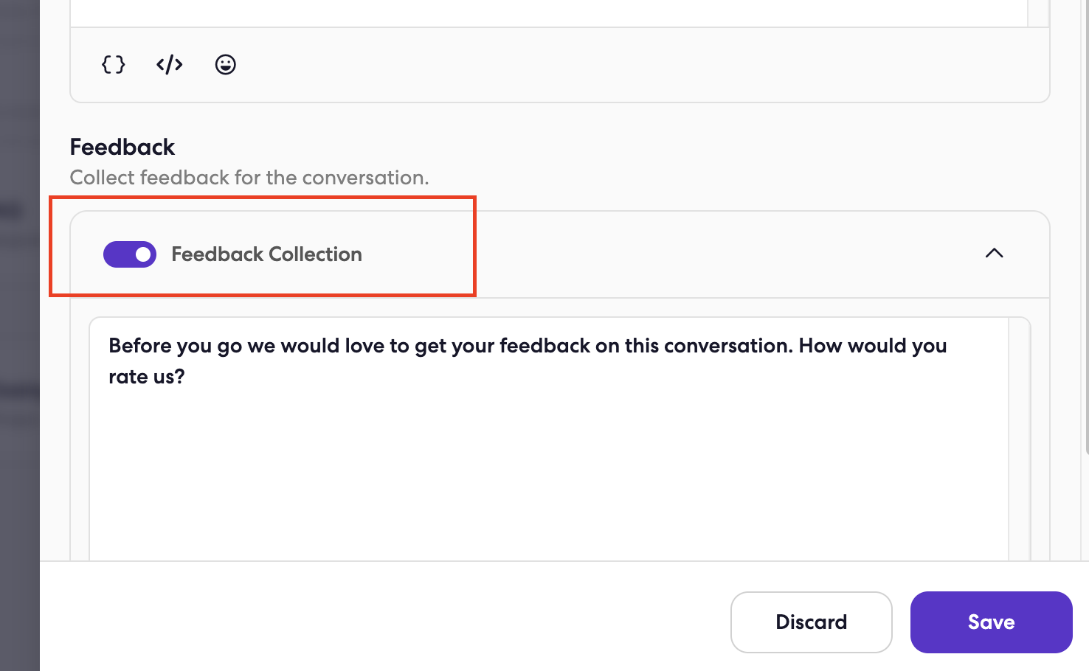Collapse the Feedback Collection section chevron

(995, 253)
